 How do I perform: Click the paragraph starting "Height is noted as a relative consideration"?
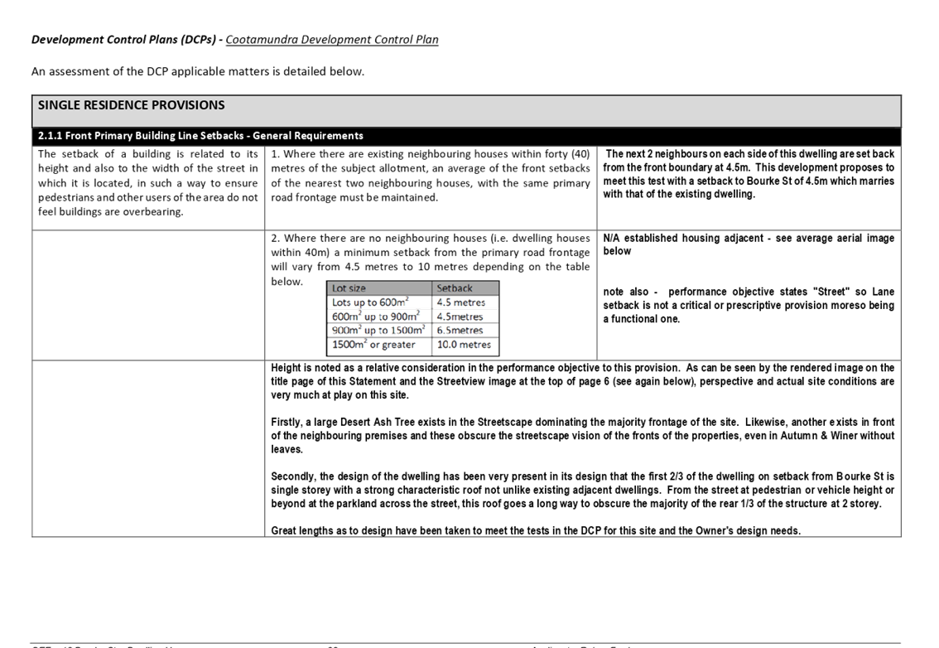click(582, 381)
